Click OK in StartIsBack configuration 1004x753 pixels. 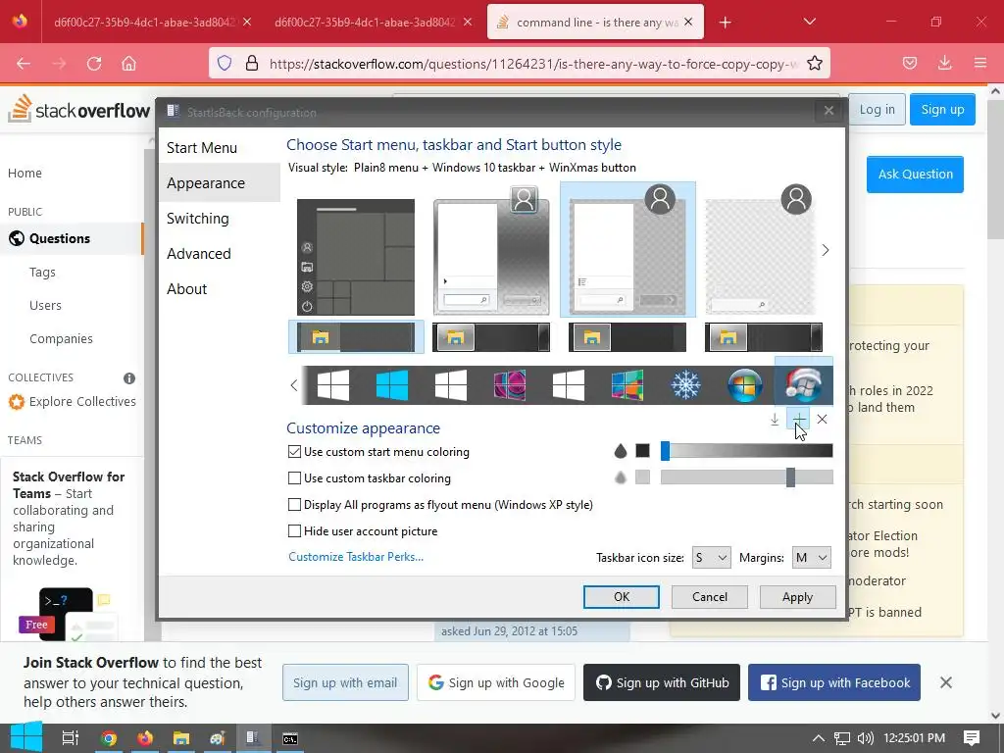click(621, 597)
